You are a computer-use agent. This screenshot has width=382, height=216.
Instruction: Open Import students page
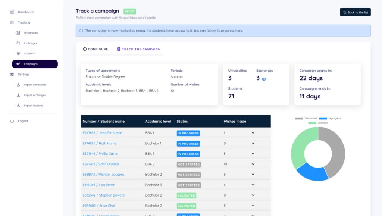point(34,106)
